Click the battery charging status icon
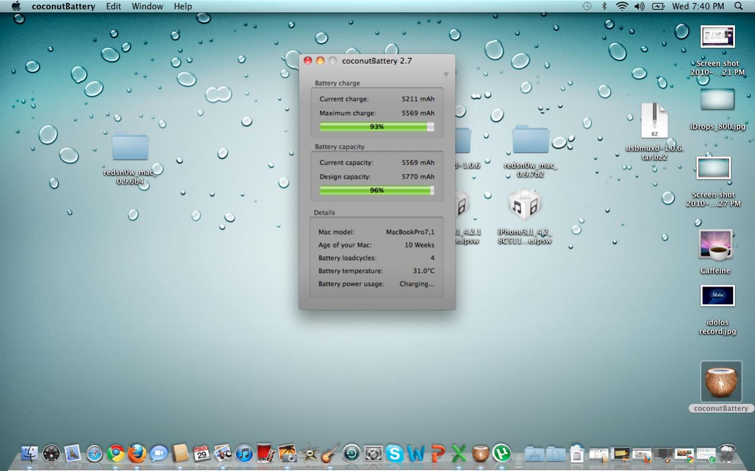This screenshot has width=755, height=471. coord(658,6)
